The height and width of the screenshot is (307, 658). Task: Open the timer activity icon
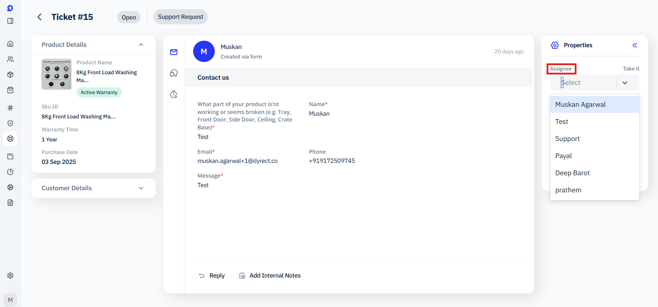(174, 94)
